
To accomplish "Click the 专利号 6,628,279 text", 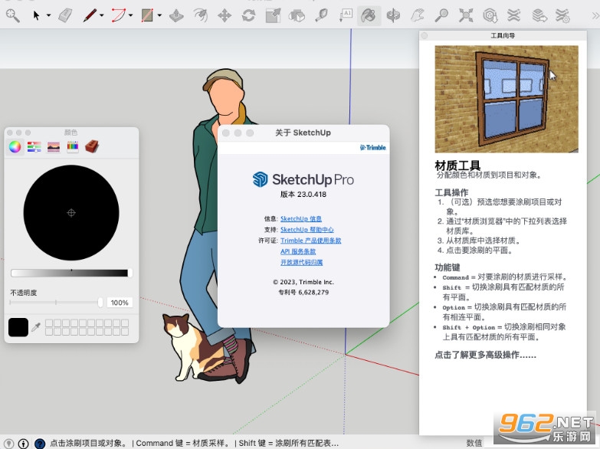I will point(303,292).
